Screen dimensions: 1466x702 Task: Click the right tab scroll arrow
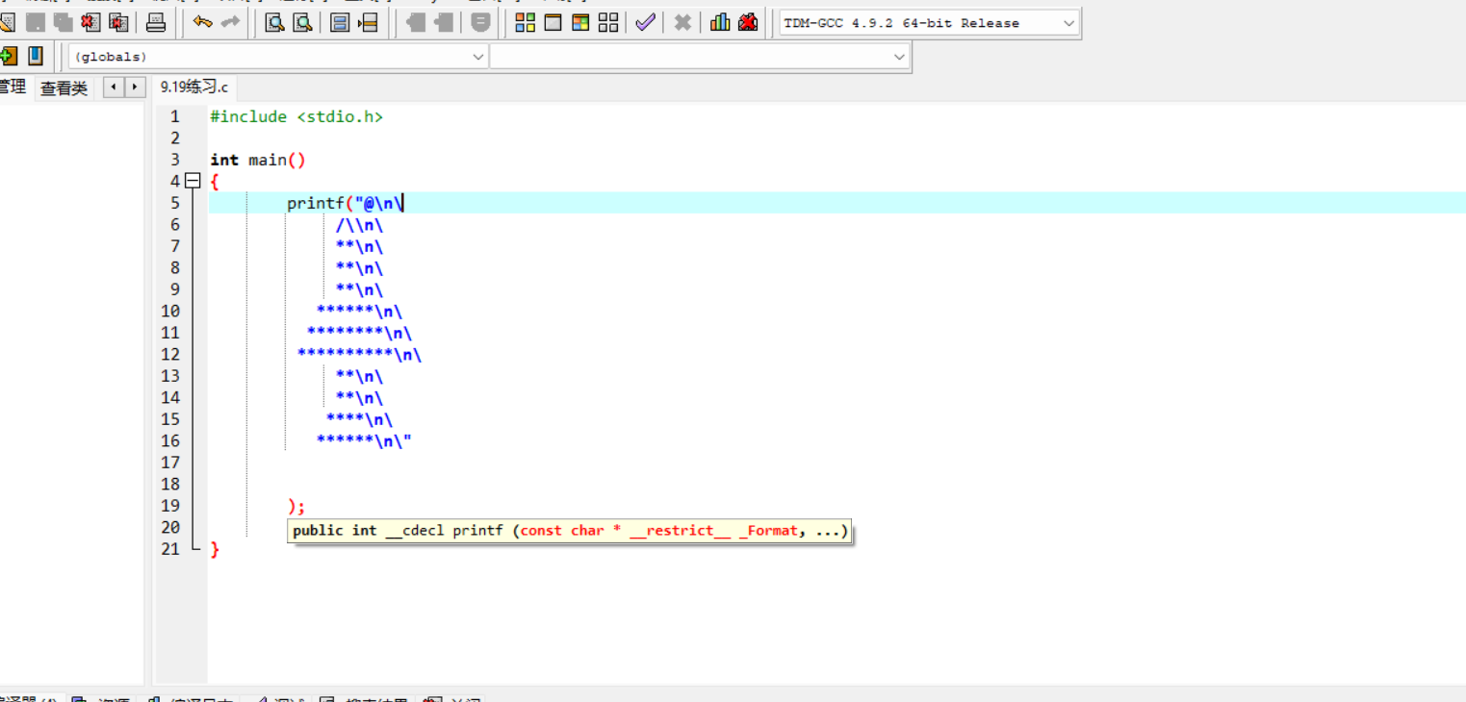pos(135,88)
